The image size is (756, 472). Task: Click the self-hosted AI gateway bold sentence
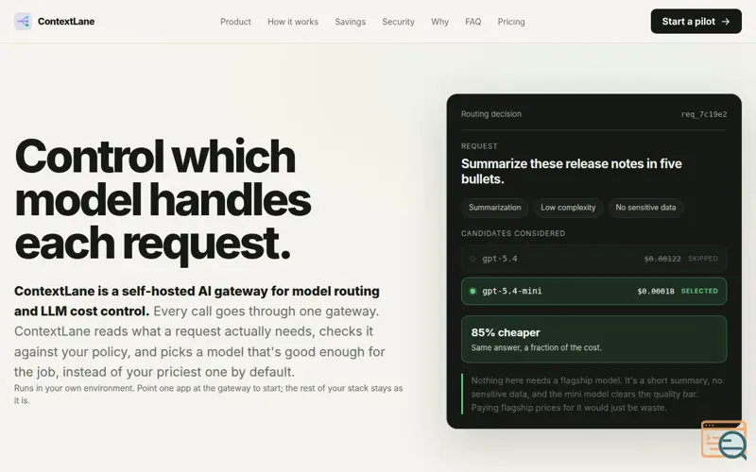(x=197, y=301)
